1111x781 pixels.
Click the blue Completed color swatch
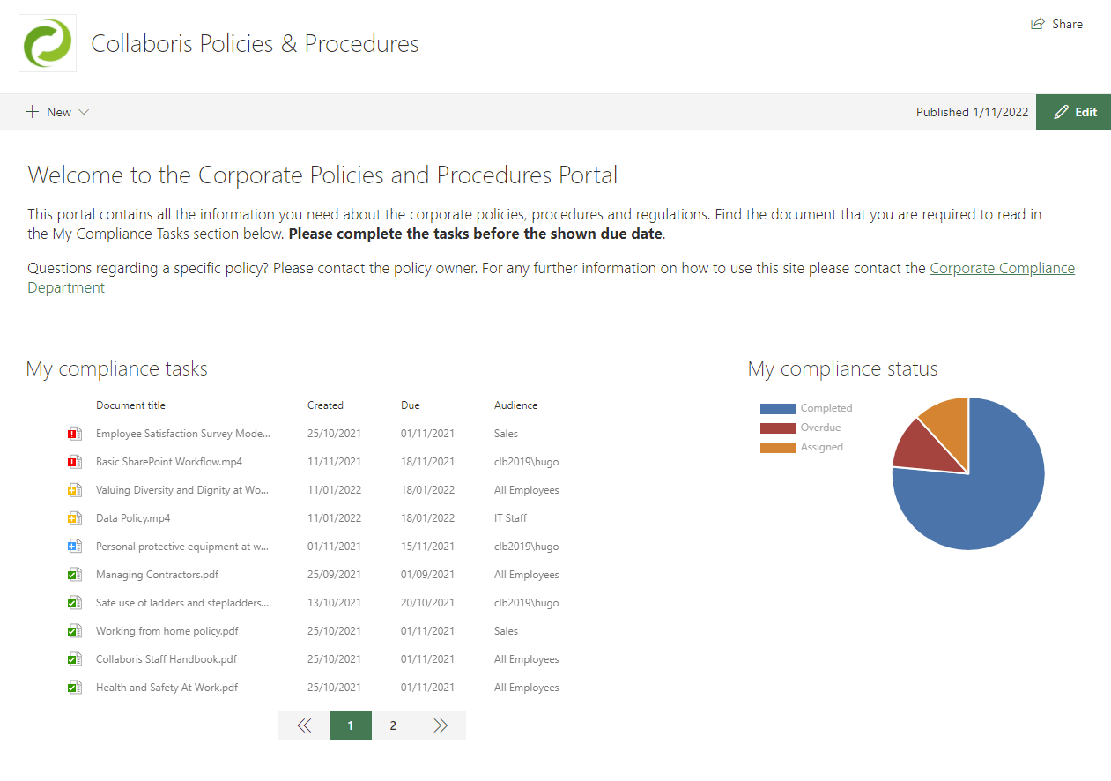pyautogui.click(x=779, y=407)
